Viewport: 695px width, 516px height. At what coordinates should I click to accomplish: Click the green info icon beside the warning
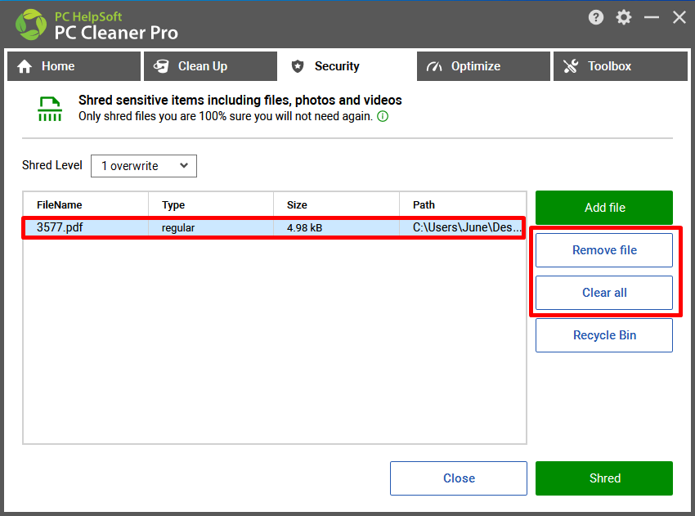coord(383,116)
